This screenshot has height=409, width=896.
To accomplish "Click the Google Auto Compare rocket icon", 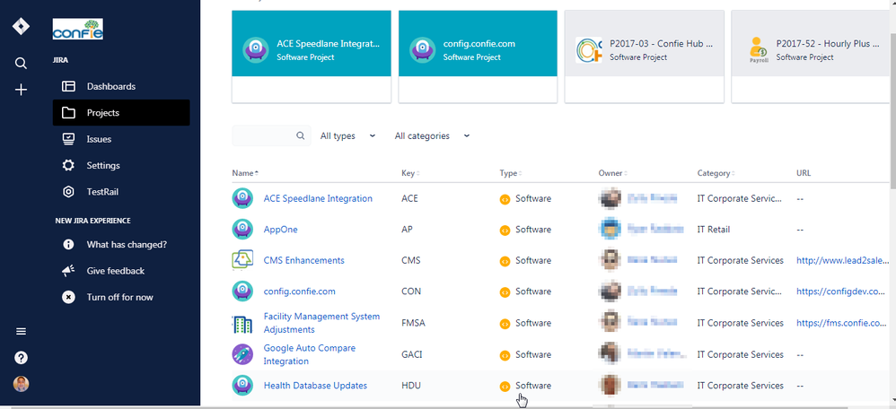I will pos(242,354).
